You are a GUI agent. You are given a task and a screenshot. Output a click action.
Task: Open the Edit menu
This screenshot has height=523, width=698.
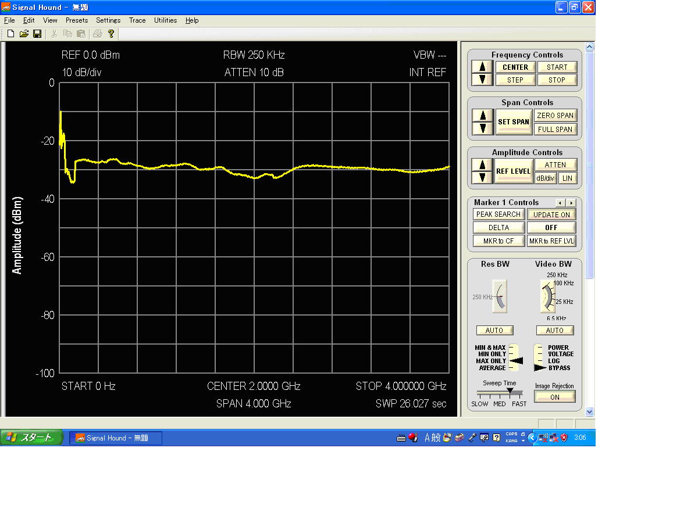29,20
